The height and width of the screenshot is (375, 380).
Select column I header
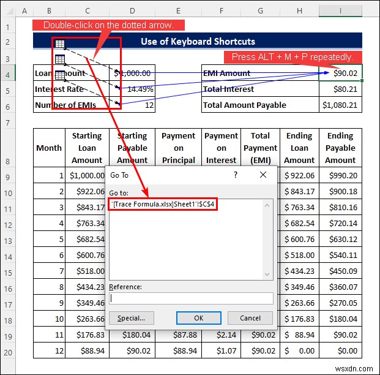click(x=340, y=10)
